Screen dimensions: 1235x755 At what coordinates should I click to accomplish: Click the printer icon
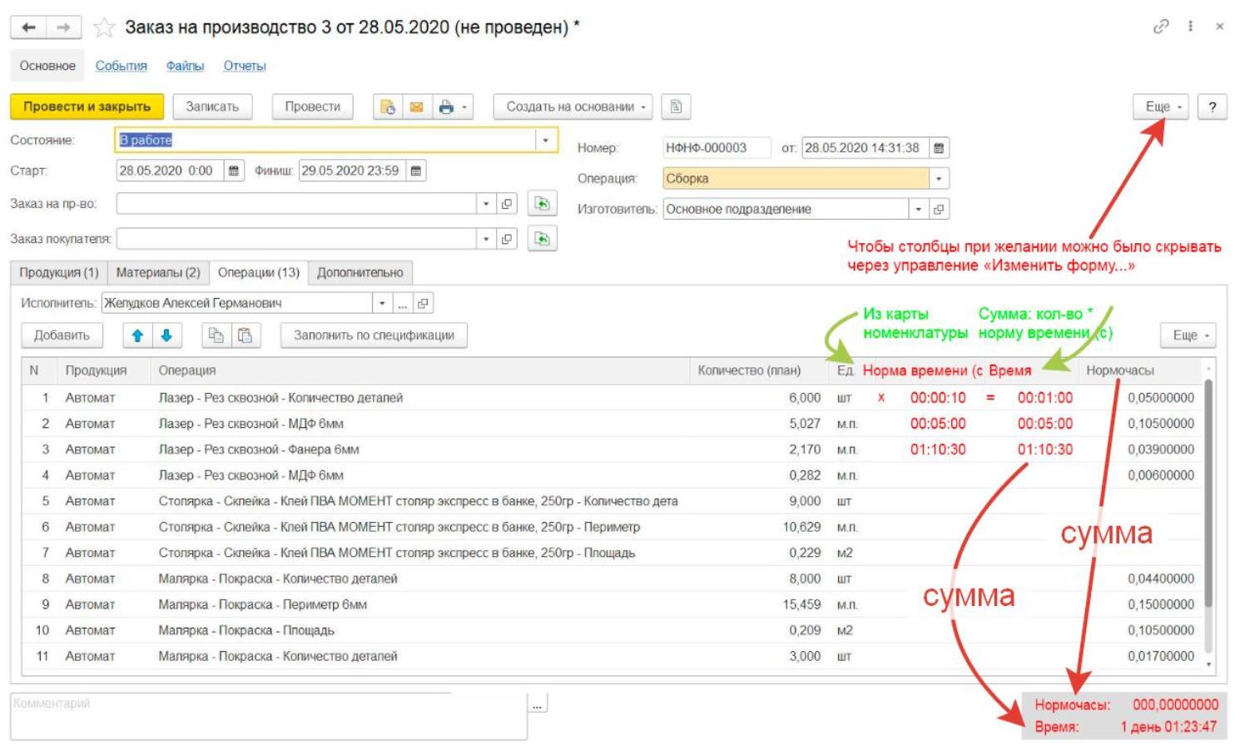(x=447, y=107)
